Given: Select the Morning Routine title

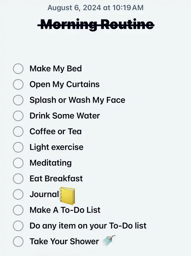Looking at the screenshot, I should point(96,25).
